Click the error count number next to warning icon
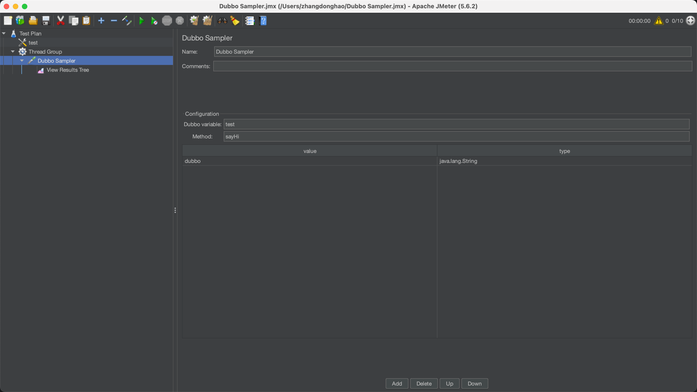This screenshot has height=392, width=697. tap(667, 21)
